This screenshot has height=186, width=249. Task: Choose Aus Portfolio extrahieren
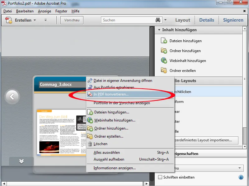[x=130, y=87]
